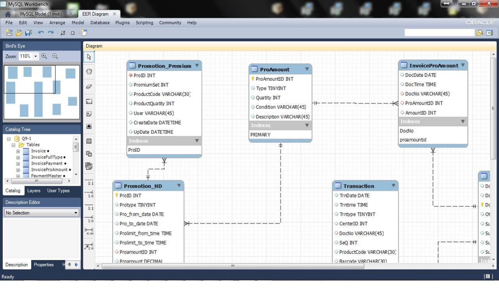
Task: Collapse the Q9-1 schema tree node
Action: click(x=9, y=139)
